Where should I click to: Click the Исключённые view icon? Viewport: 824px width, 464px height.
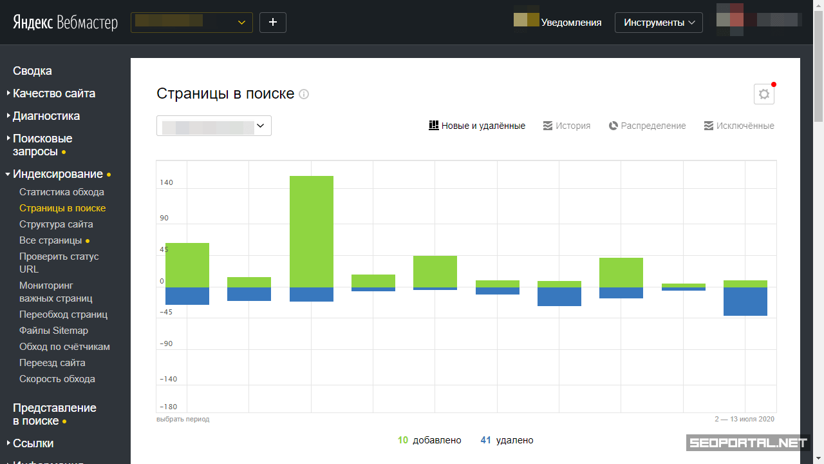(x=709, y=126)
